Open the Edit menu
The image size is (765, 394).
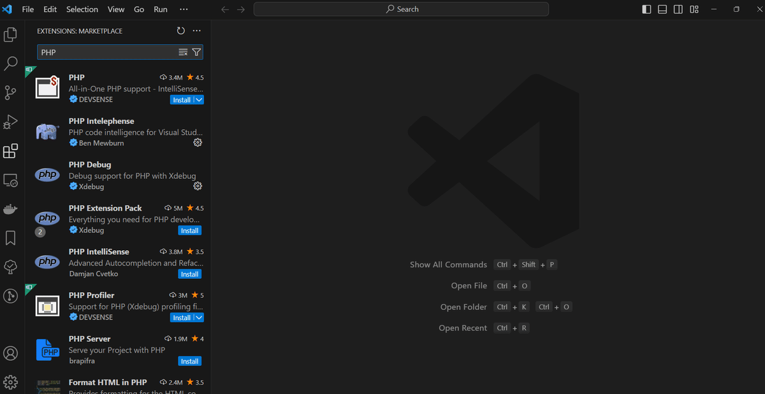click(50, 10)
